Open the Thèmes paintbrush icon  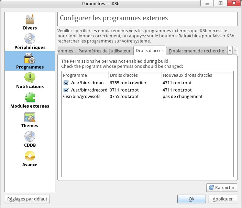coord(30,118)
